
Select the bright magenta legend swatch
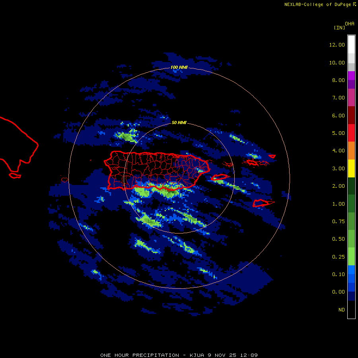(351, 76)
